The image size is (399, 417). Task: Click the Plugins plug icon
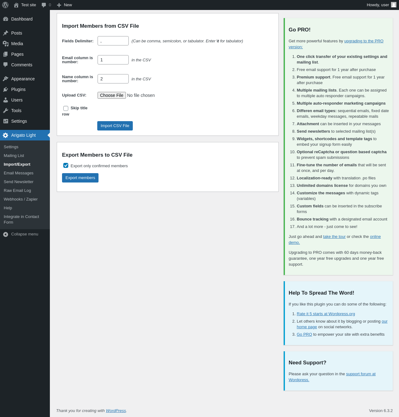6,89
